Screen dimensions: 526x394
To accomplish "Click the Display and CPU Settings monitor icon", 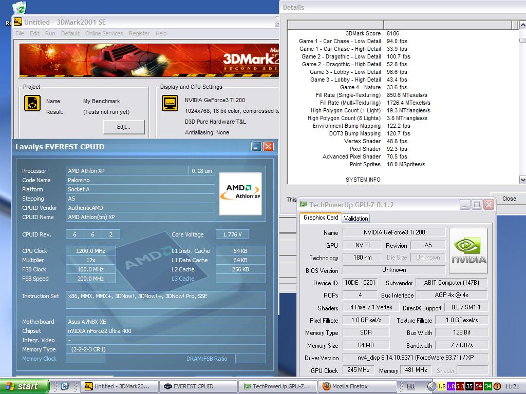I will [170, 103].
